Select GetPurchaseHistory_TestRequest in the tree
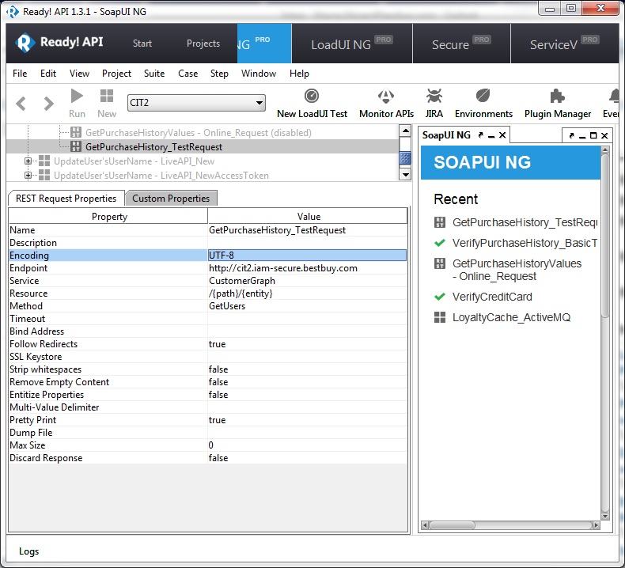This screenshot has height=568, width=625. [x=153, y=147]
